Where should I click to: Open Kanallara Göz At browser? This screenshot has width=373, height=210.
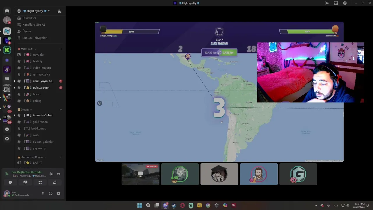(x=40, y=24)
